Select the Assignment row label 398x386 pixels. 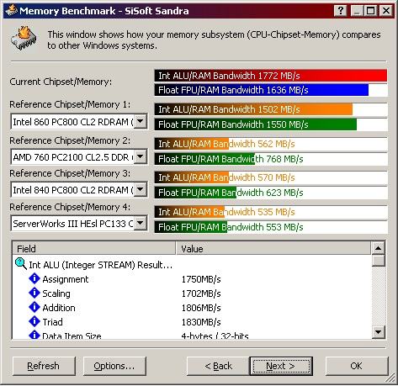[x=66, y=279]
